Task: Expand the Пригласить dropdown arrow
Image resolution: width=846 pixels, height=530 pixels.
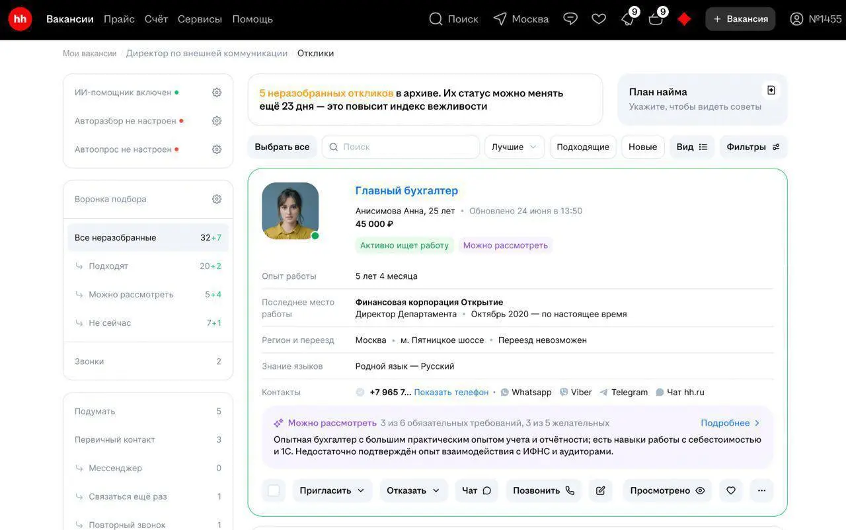Action: 361,490
